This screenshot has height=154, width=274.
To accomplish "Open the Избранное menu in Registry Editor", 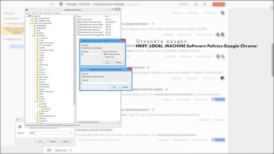I will point(48,13).
